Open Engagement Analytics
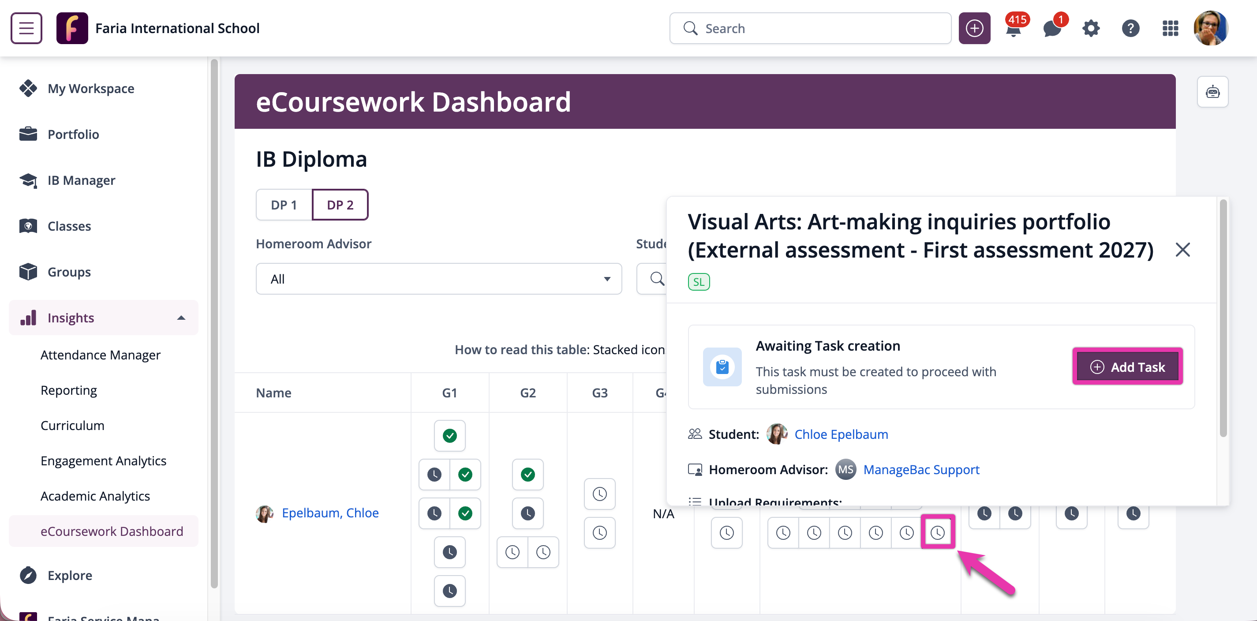 click(103, 460)
